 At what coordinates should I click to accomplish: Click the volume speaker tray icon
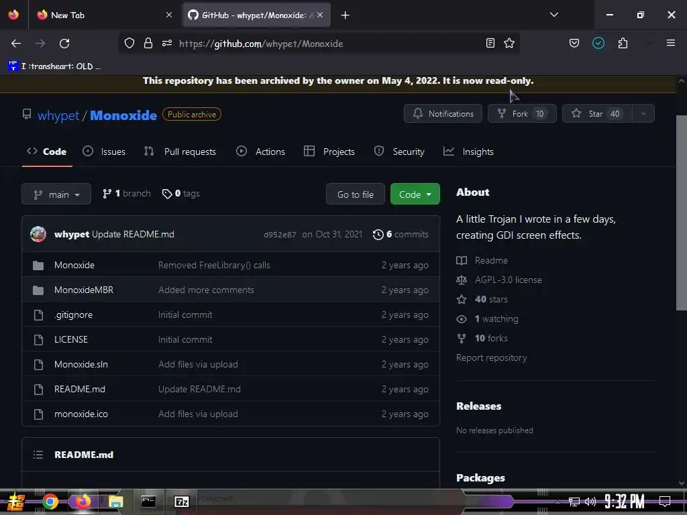coord(590,502)
